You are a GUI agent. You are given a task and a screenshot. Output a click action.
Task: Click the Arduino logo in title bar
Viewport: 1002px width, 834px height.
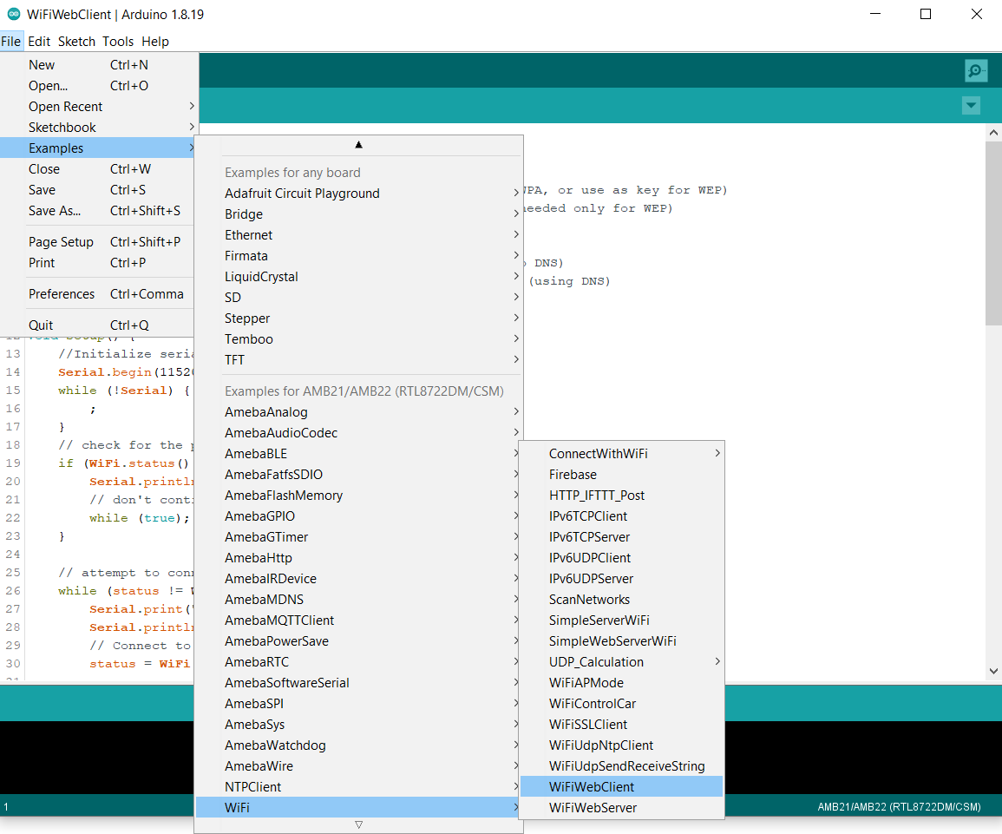[x=13, y=13]
